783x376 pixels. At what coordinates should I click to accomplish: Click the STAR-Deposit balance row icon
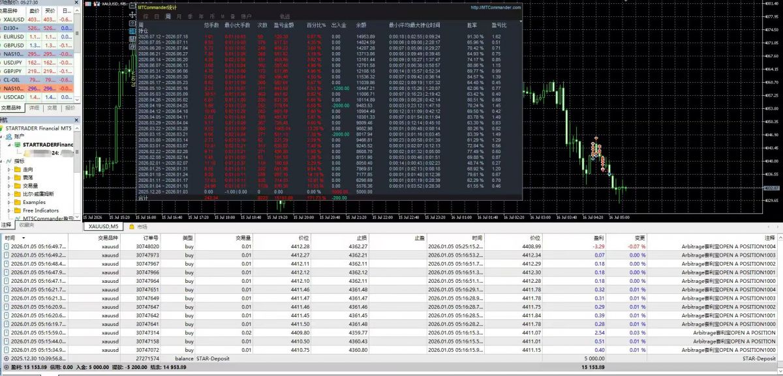7,358
